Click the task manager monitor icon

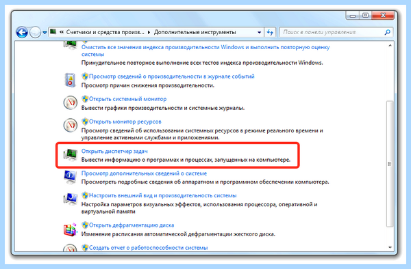click(71, 154)
